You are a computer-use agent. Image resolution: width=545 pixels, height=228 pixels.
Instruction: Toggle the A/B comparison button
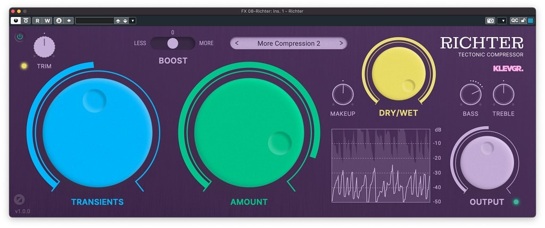pos(59,21)
